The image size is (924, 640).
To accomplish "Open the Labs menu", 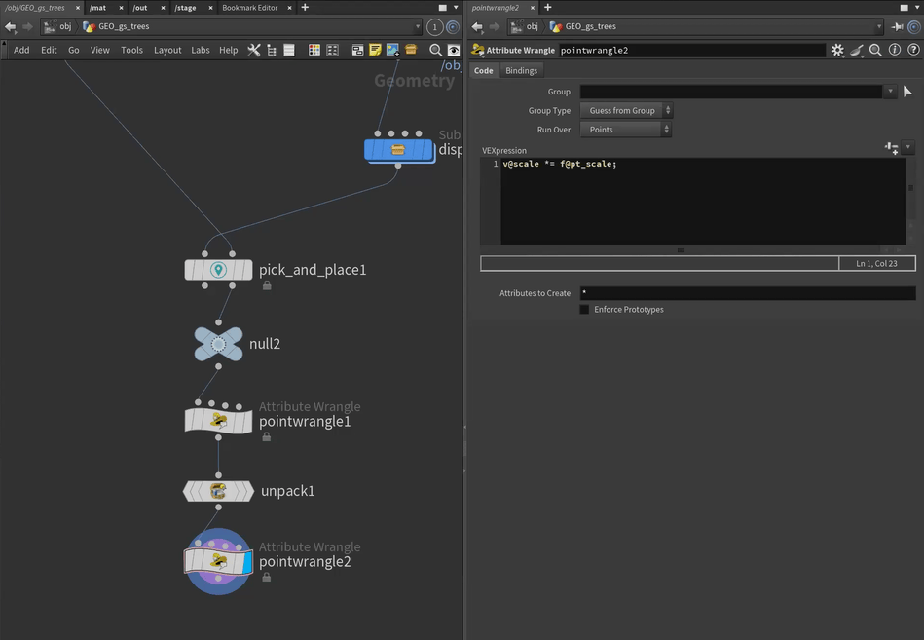I will click(200, 50).
